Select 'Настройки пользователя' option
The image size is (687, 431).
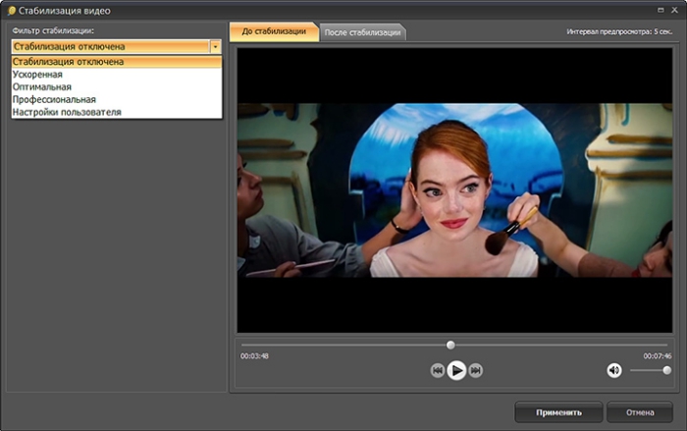pyautogui.click(x=117, y=112)
